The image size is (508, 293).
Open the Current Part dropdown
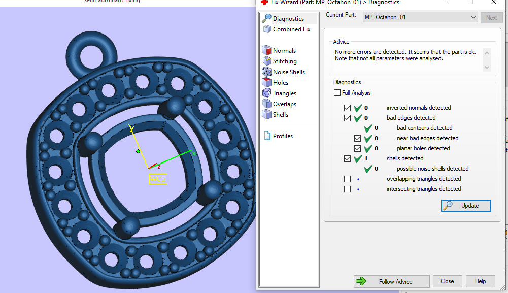point(420,17)
